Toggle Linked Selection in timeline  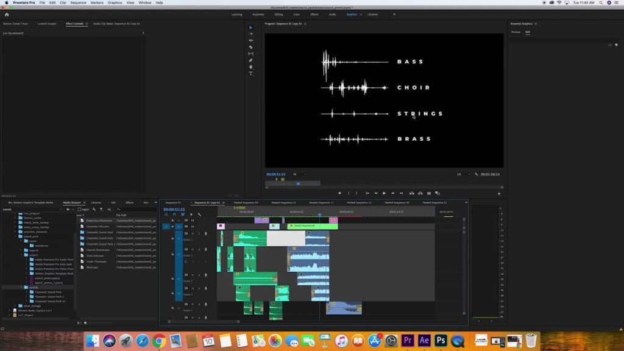(x=183, y=214)
